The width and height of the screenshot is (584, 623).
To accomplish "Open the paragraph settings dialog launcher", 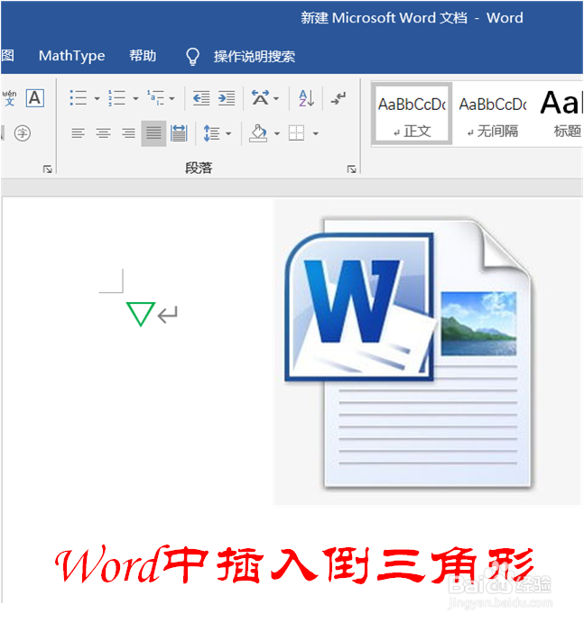I will pyautogui.click(x=351, y=169).
